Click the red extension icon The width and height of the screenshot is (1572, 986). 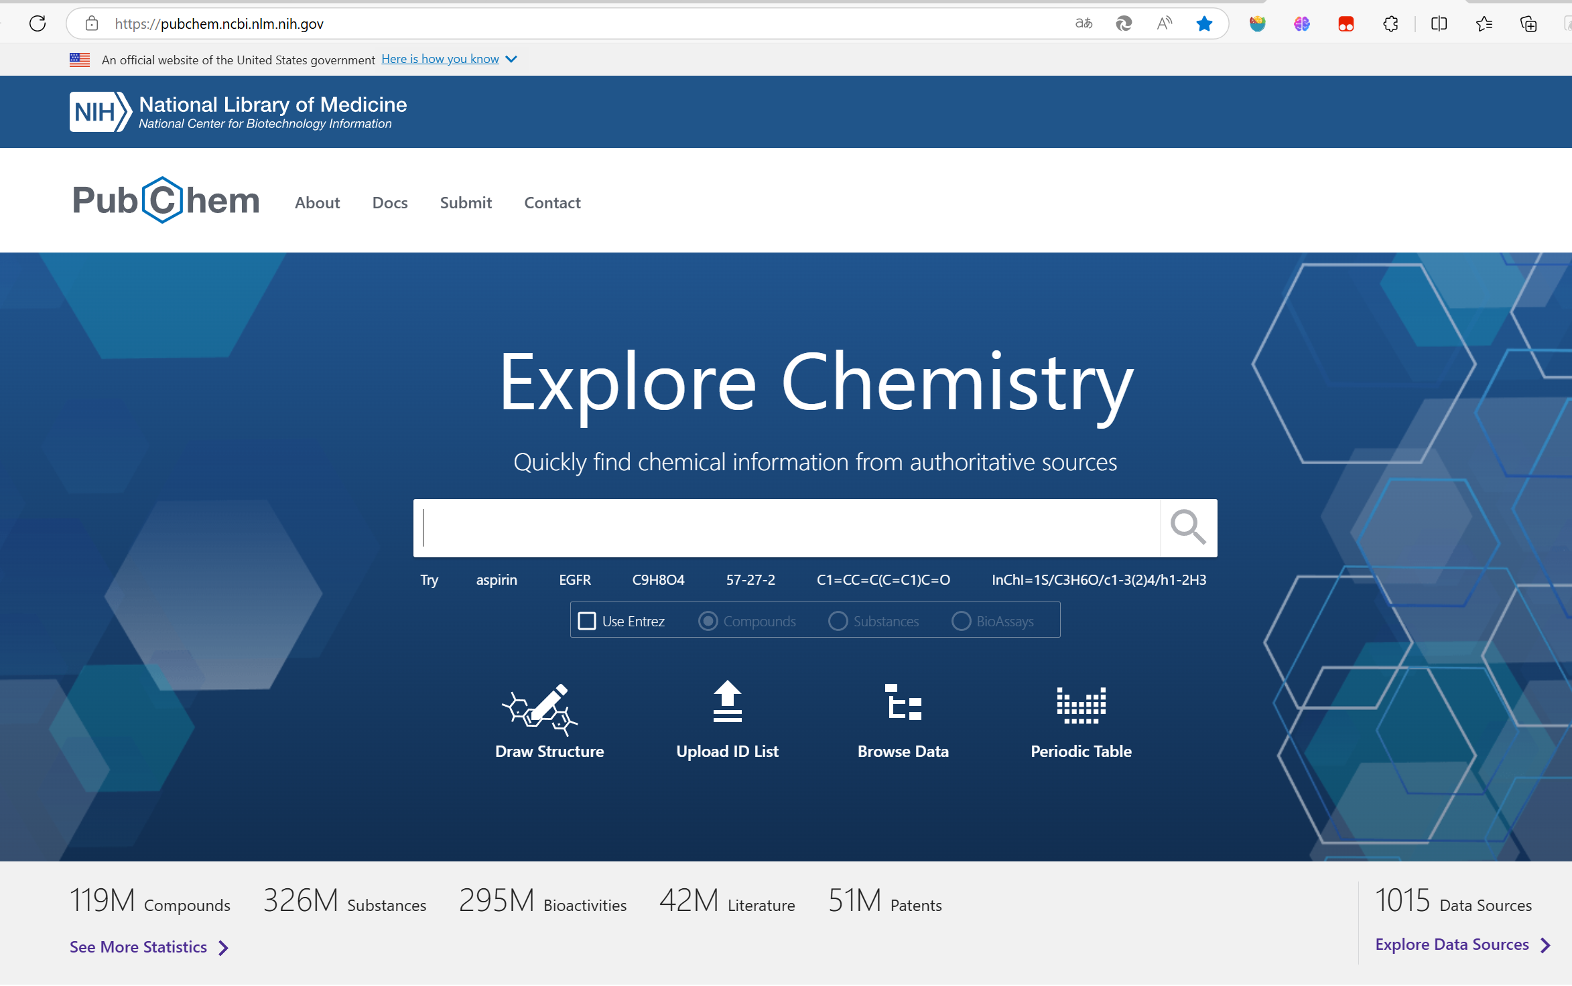1346,23
